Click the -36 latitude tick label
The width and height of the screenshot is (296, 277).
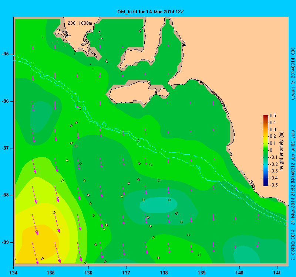tap(5, 101)
